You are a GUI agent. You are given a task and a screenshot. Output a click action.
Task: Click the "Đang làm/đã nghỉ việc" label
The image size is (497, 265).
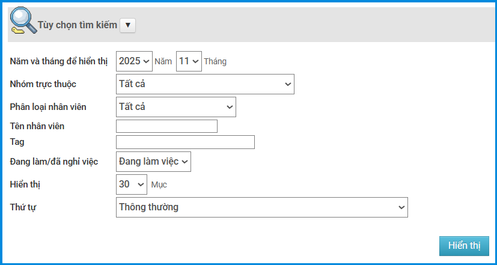pyautogui.click(x=54, y=162)
